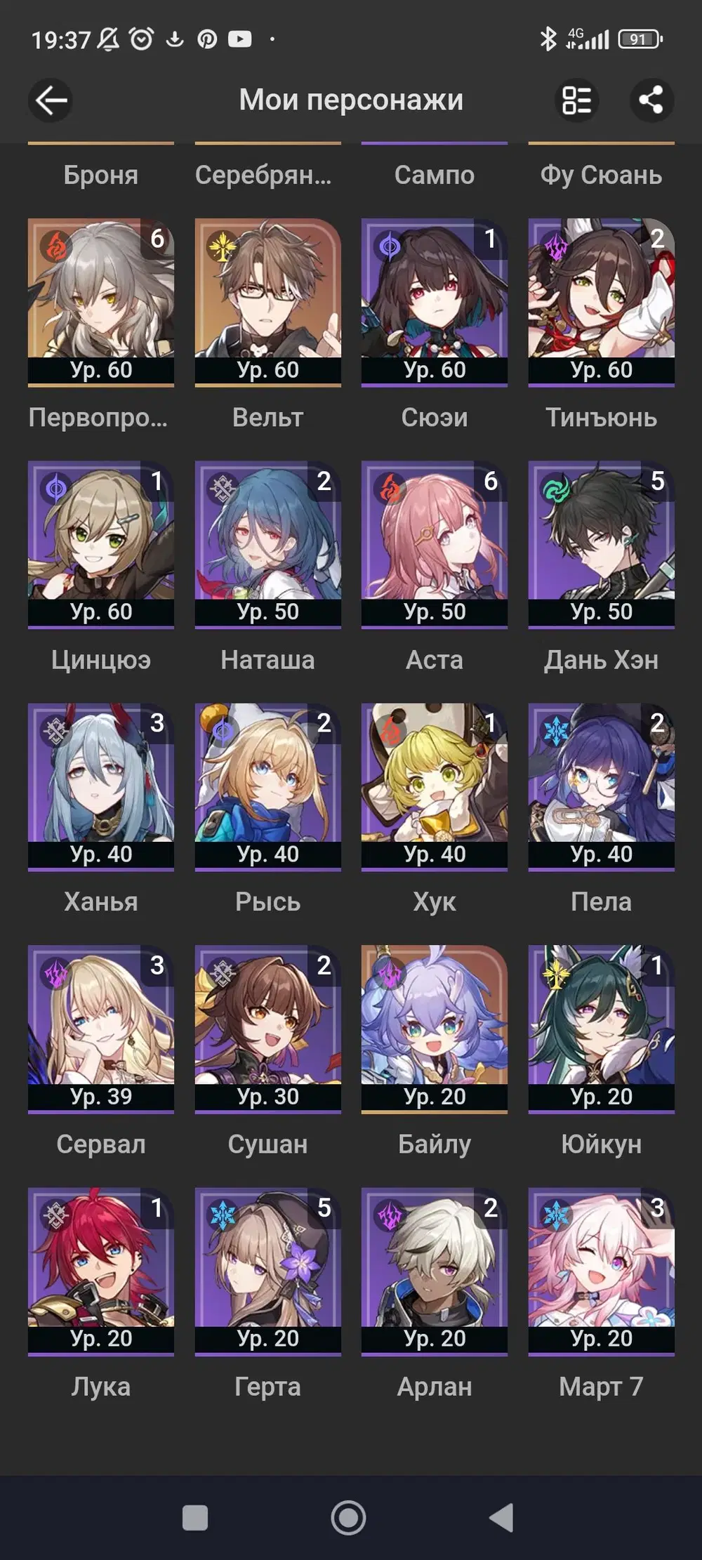Tap Android recent apps square button
Viewport: 702px width, 1560px height.
195,1518
